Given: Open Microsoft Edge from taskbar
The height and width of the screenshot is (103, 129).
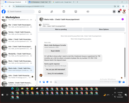Looking at the screenshot, I should (12, 89).
